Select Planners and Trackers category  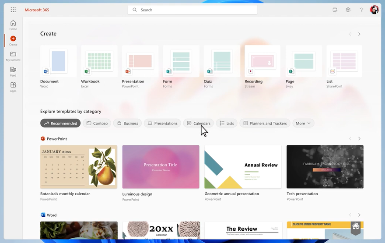(x=265, y=123)
